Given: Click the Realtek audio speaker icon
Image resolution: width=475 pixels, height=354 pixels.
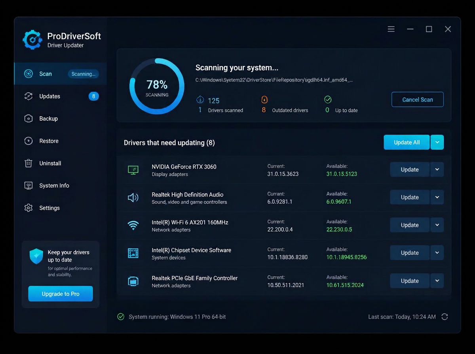Looking at the screenshot, I should click(133, 198).
